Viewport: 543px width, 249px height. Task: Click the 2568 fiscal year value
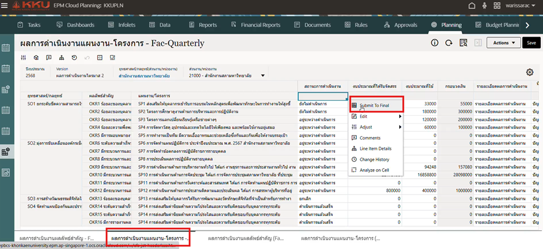coord(31,76)
